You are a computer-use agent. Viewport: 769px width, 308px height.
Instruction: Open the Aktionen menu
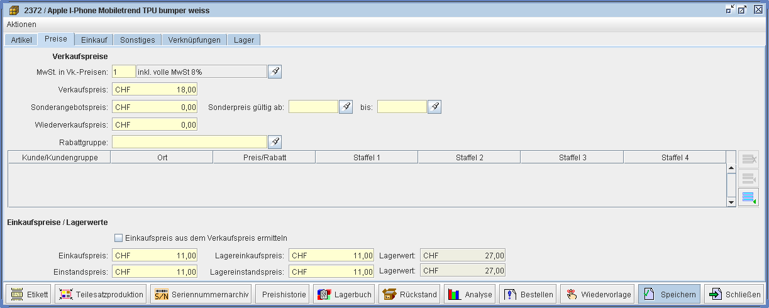[21, 24]
